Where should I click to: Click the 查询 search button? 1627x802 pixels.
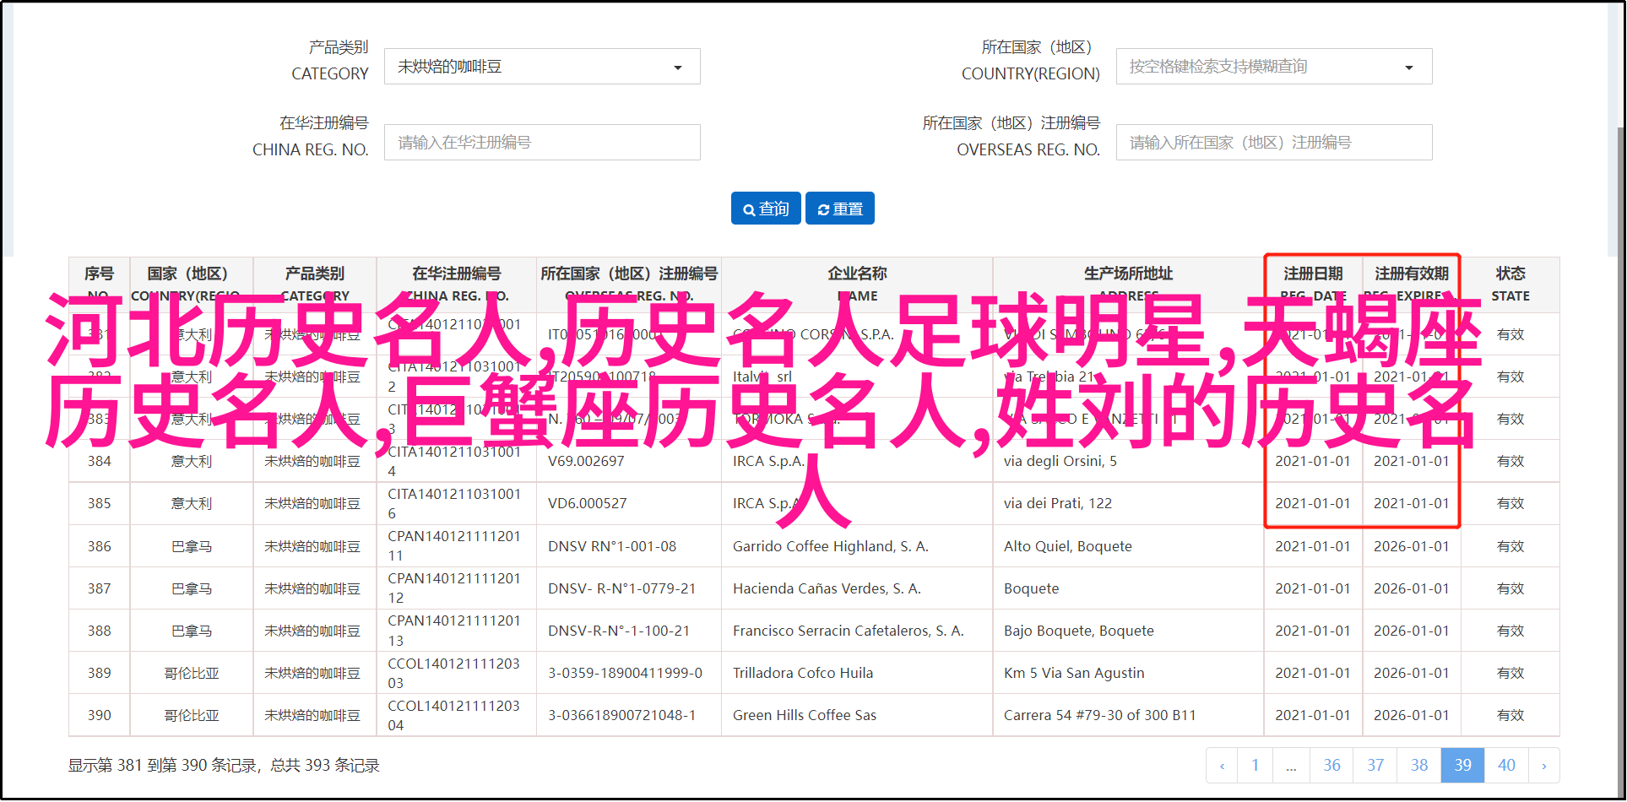click(x=766, y=209)
